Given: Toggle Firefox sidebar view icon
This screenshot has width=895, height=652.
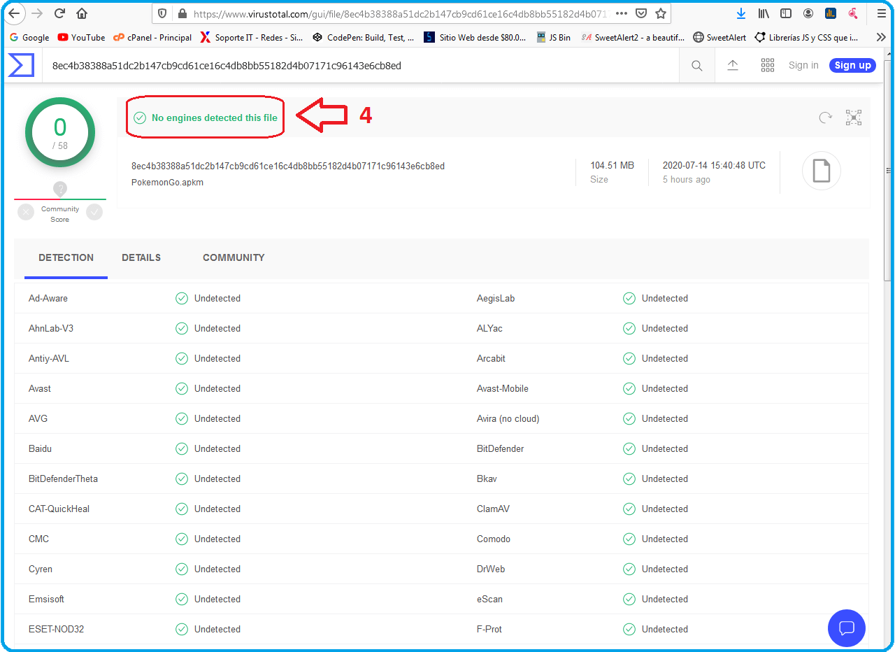Looking at the screenshot, I should (786, 13).
